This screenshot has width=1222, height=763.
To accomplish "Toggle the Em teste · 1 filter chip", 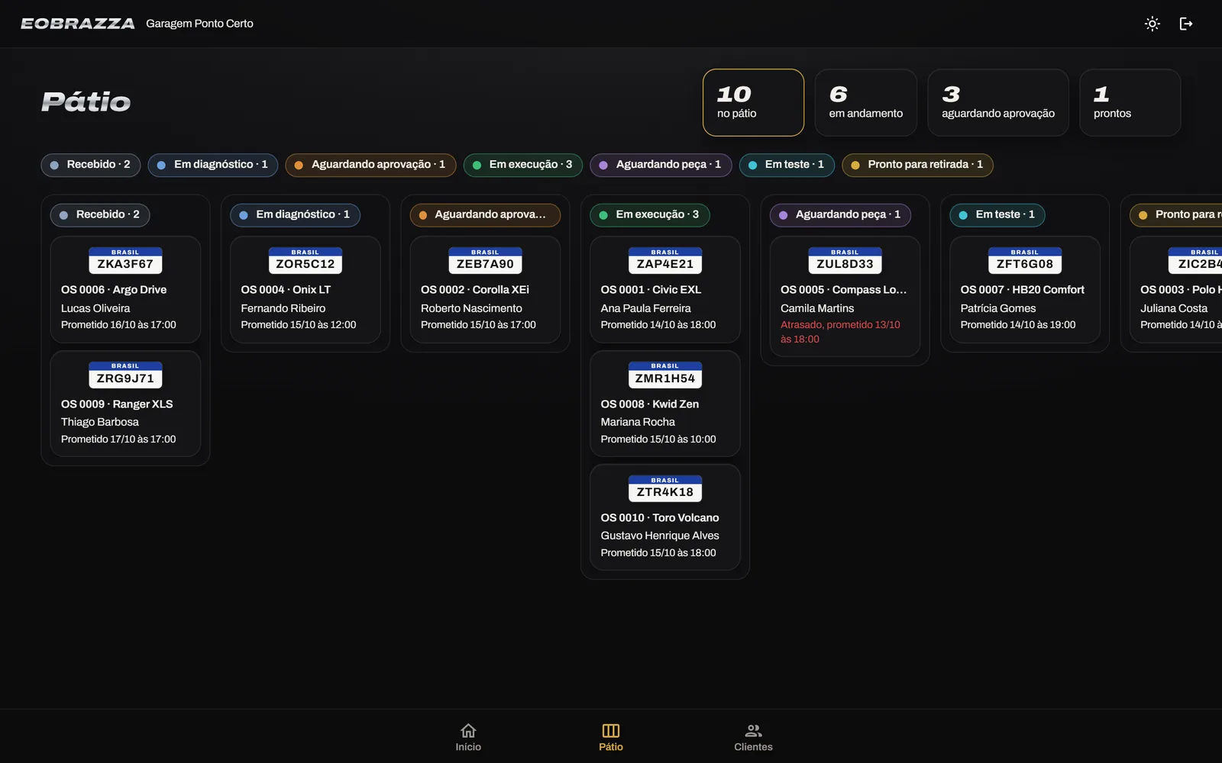I will [x=787, y=165].
